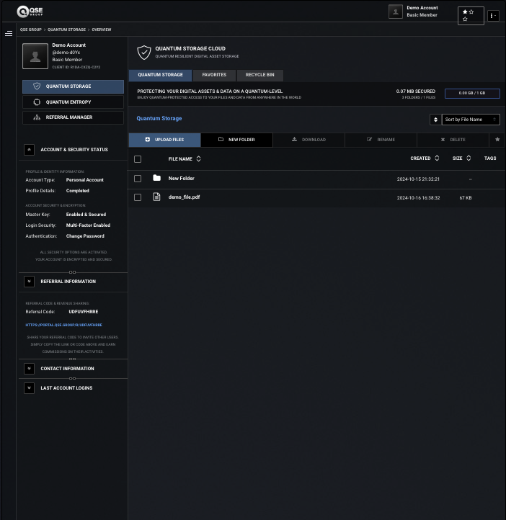506x520 pixels.
Task: Select all files with header checkbox
Action: pyautogui.click(x=138, y=159)
